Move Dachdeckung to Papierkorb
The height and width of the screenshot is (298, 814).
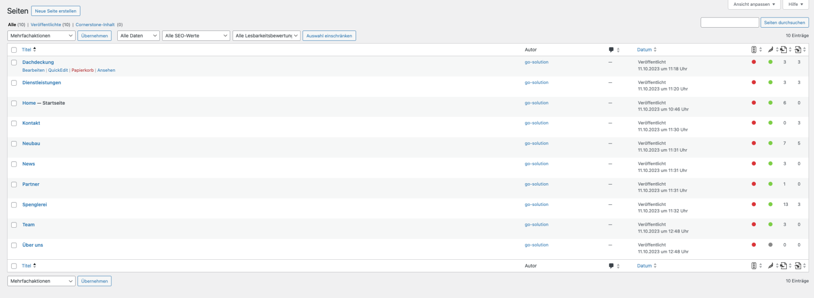(x=83, y=70)
